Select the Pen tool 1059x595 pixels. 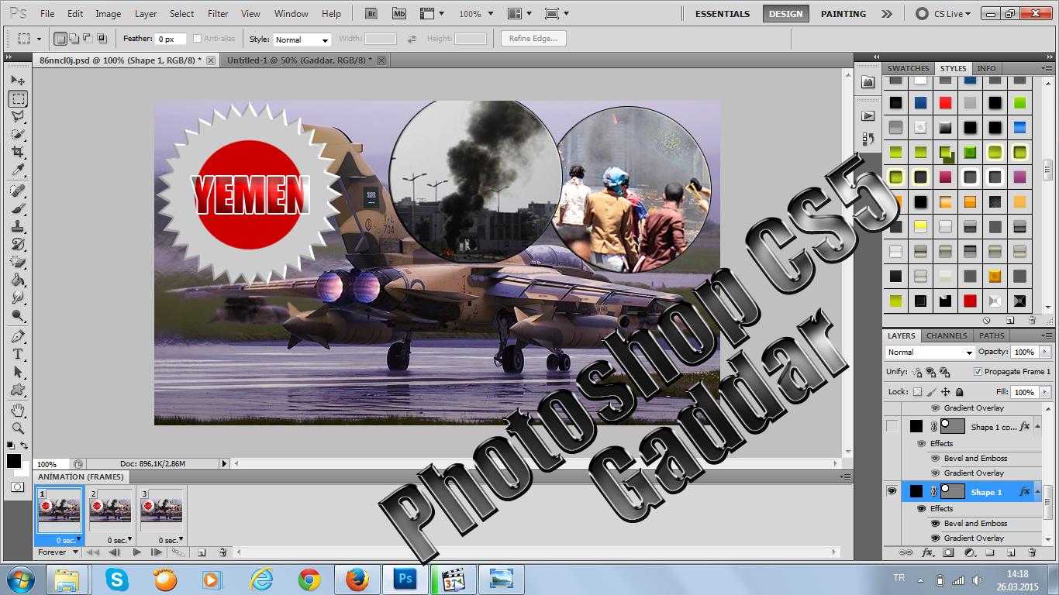pos(18,336)
